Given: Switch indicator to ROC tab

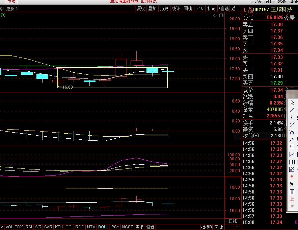Looking at the screenshot, I should (80, 227).
